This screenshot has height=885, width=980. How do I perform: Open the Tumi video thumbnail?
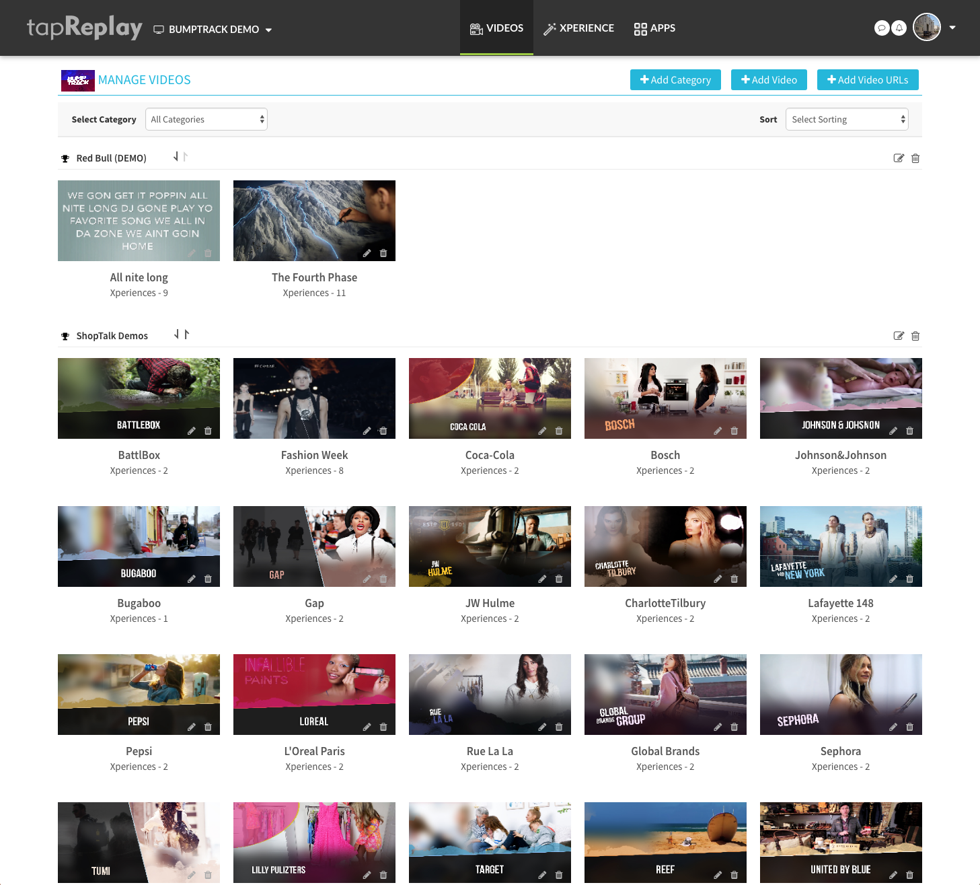coord(139,843)
